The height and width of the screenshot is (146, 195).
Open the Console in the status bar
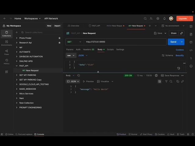tap(39, 134)
